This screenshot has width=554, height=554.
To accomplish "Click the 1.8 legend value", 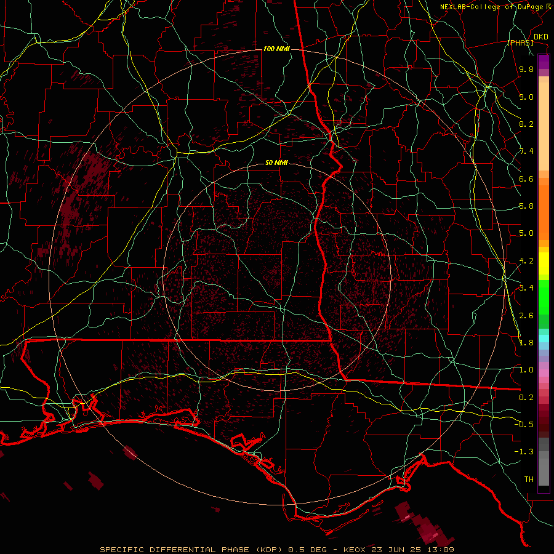I will click(x=526, y=343).
